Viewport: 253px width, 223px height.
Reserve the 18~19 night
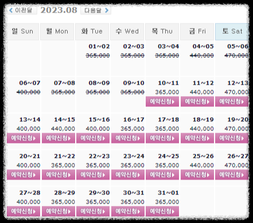(x=197, y=138)
